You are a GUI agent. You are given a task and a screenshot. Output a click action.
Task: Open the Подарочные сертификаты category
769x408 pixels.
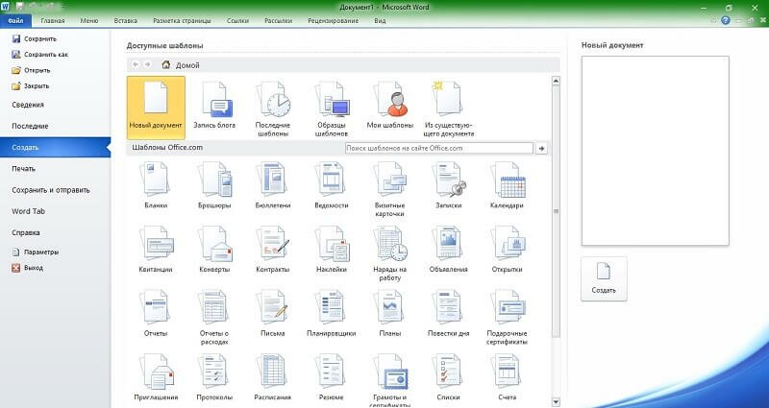coord(508,317)
